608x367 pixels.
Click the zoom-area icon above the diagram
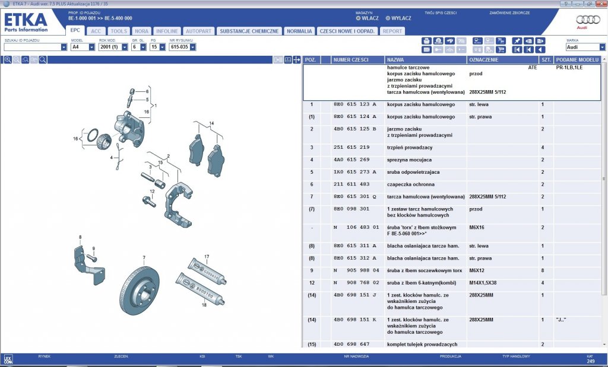[25, 60]
